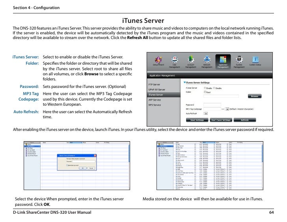
Task: Click OK in the iTunes password dialog
Action: coord(82,168)
